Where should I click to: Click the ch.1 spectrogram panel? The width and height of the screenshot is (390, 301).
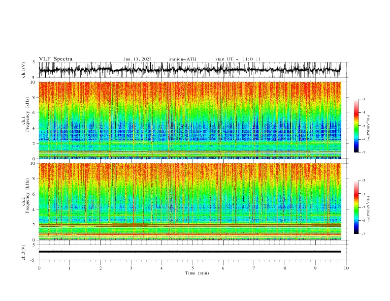tap(190, 120)
